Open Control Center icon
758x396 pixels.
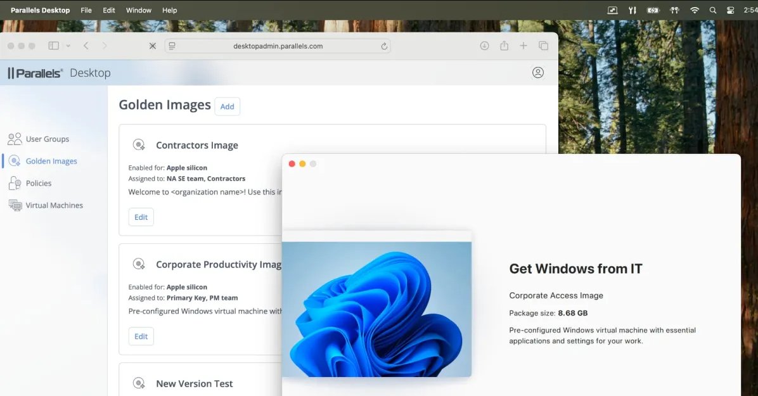pos(731,10)
